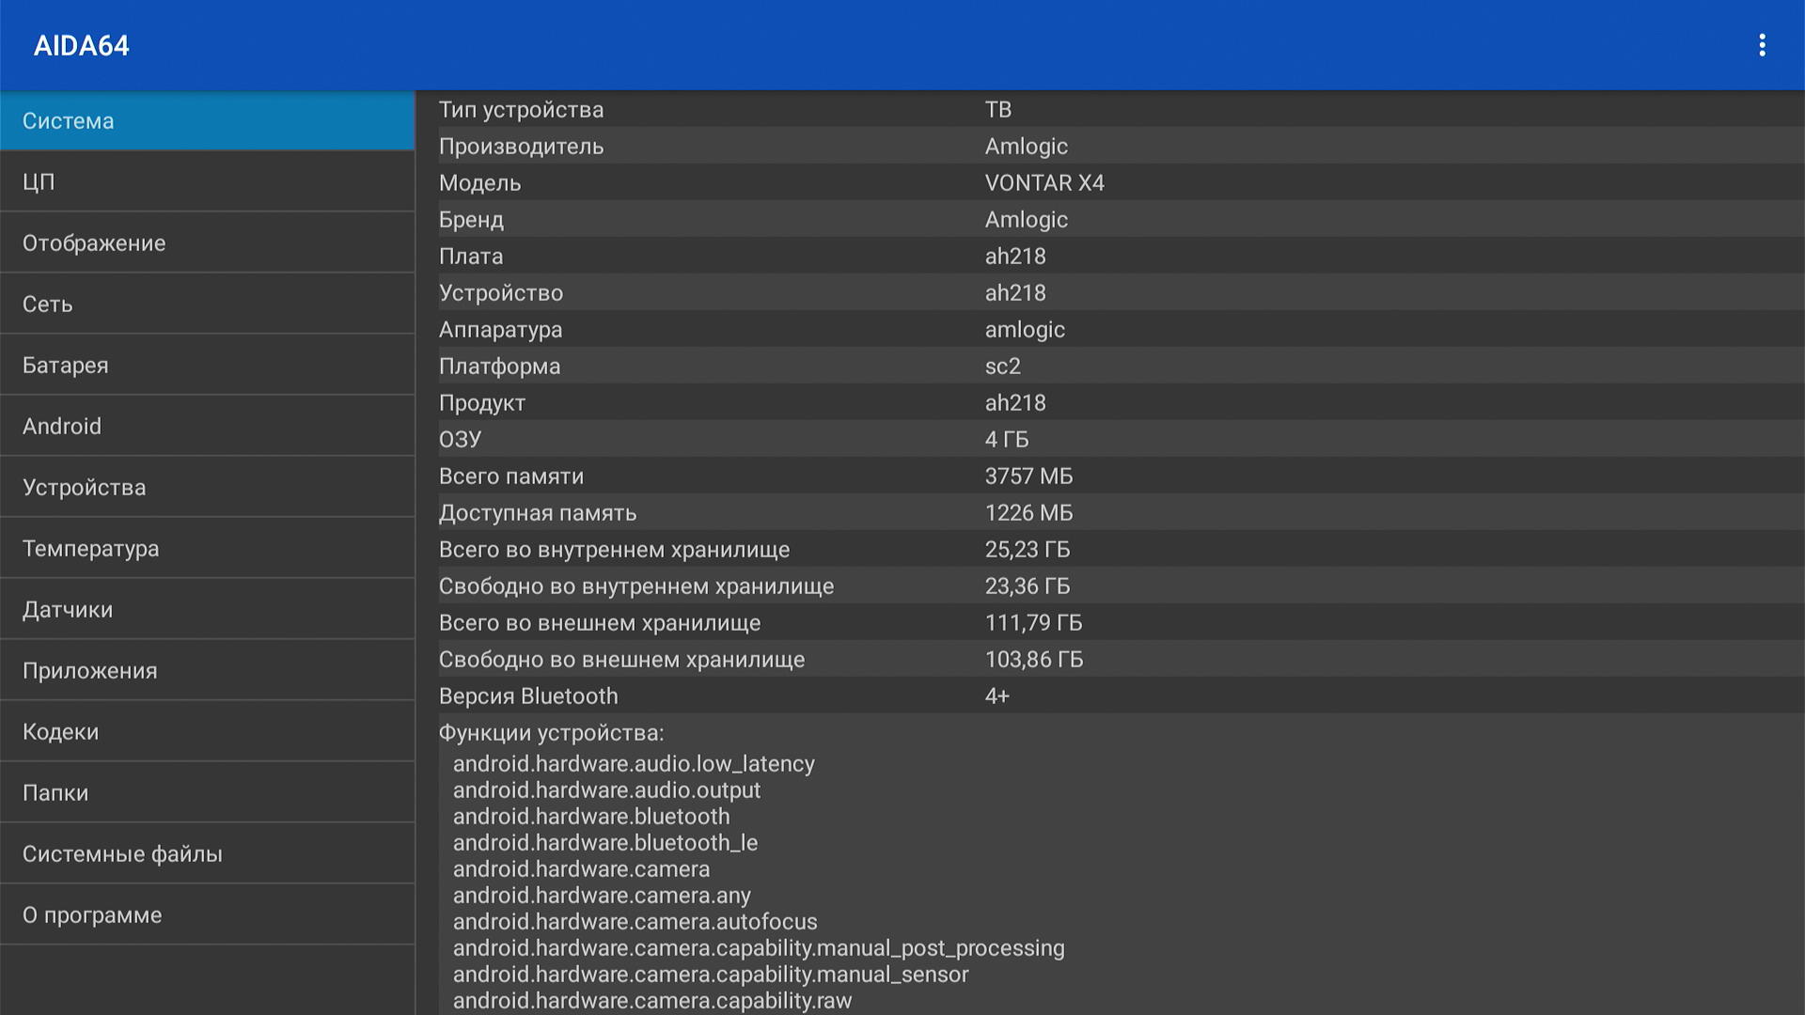1805x1015 pixels.
Task: Open the Android info section
Action: pyautogui.click(x=207, y=427)
